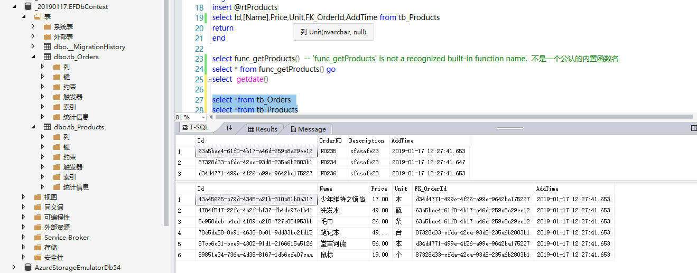The width and height of the screenshot is (697, 273).
Task: Switch to the Results tab
Action: [x=263, y=129]
